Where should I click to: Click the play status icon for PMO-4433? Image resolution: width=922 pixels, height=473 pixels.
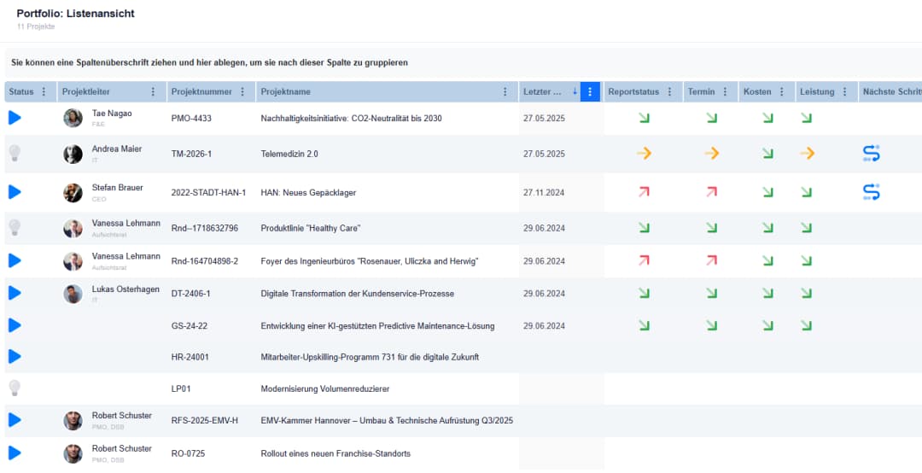15,118
